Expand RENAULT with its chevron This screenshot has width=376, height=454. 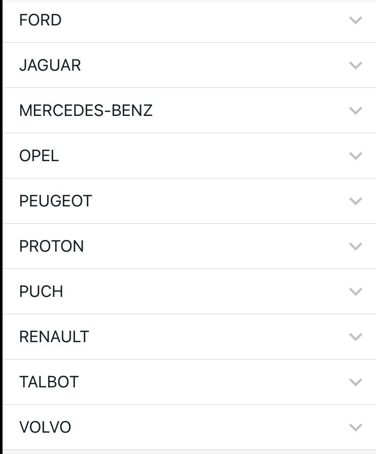(x=356, y=337)
